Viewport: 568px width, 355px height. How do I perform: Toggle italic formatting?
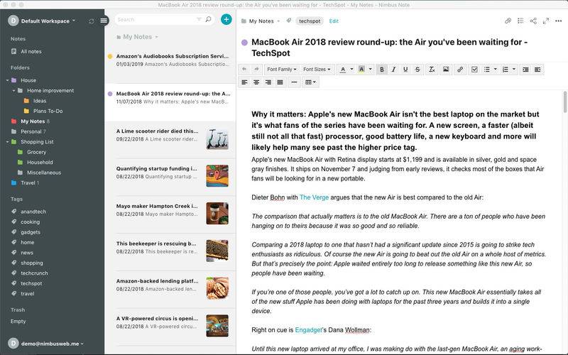point(393,69)
